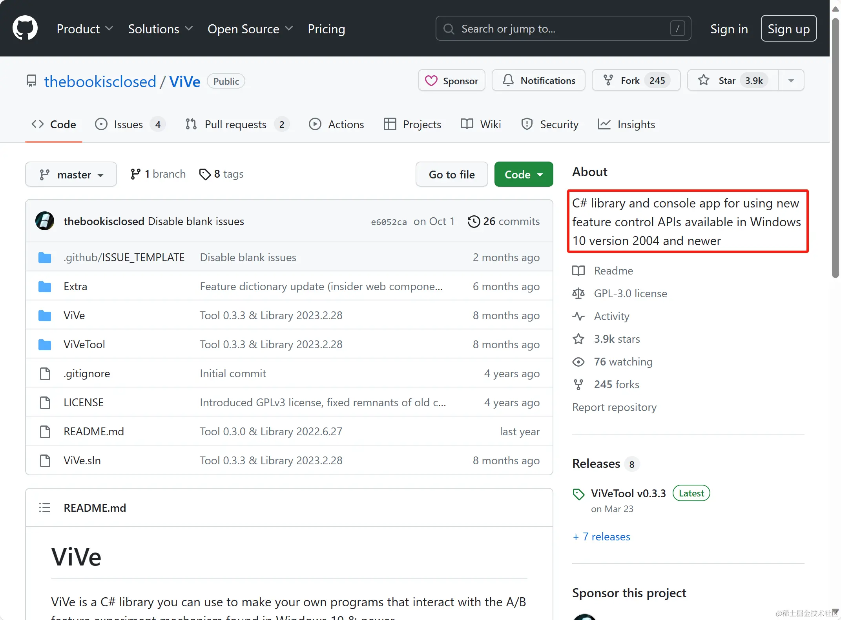
Task: Click the Go to file button
Action: pyautogui.click(x=452, y=175)
